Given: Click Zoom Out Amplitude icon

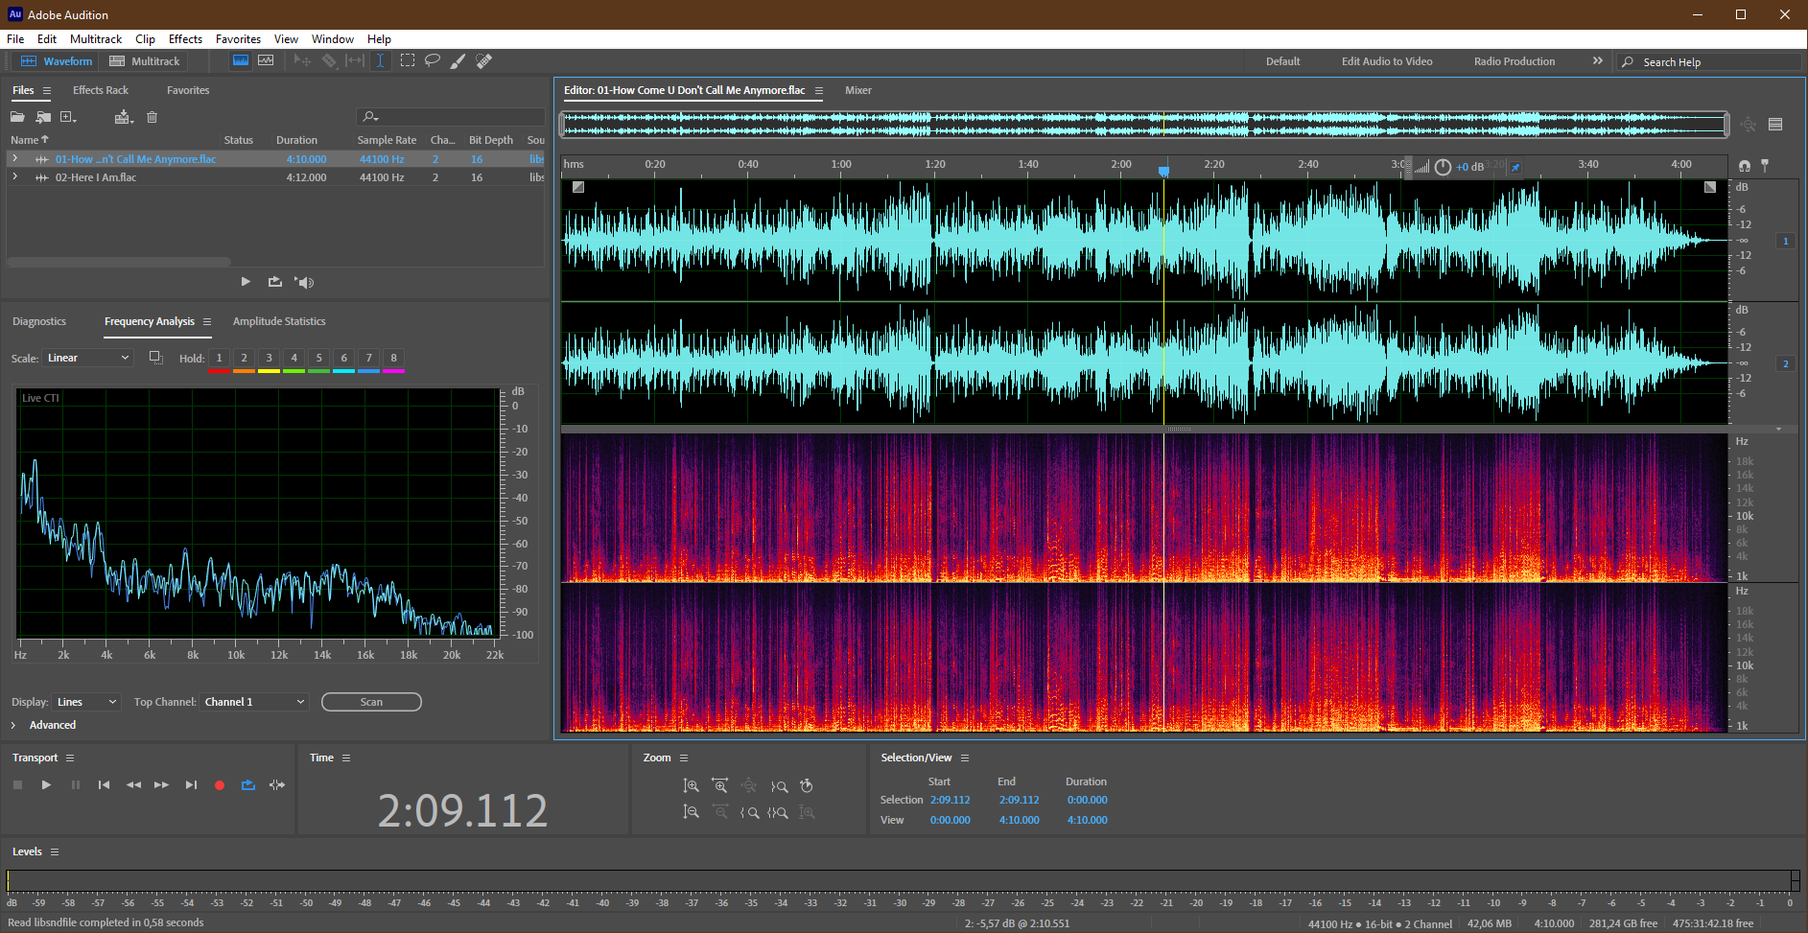Looking at the screenshot, I should click(691, 812).
